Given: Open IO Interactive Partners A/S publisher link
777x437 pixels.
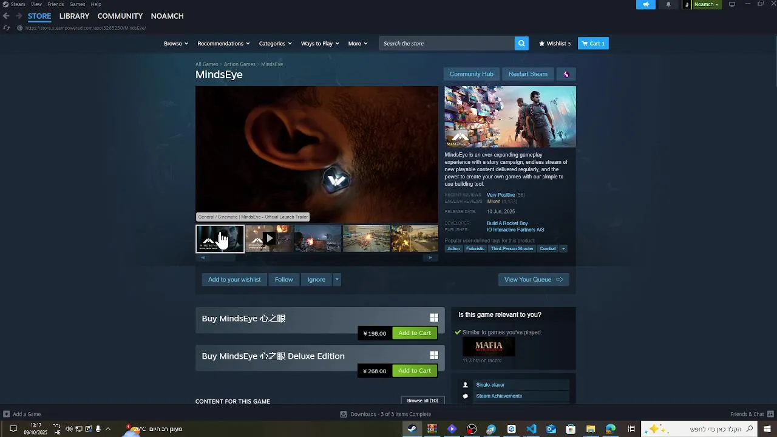Looking at the screenshot, I should click(x=515, y=230).
